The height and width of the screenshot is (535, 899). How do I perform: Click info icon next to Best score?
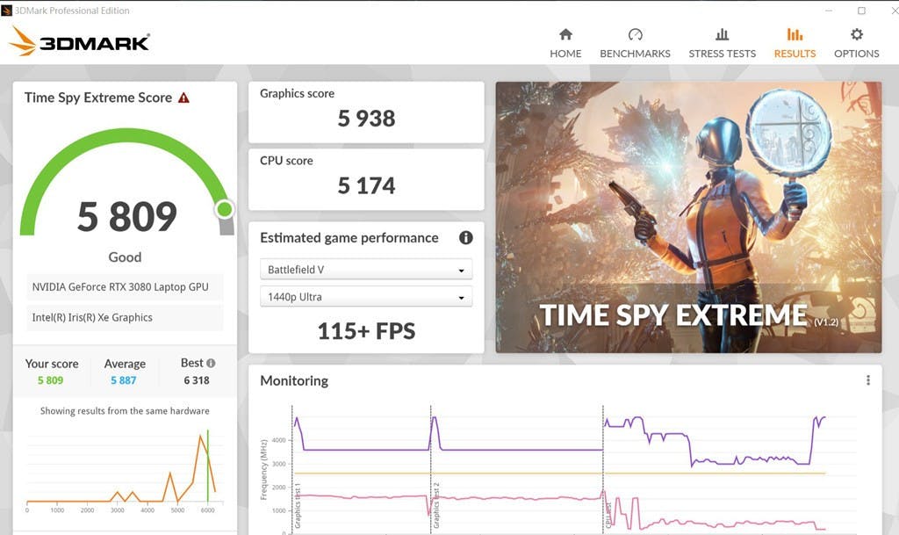coord(211,363)
